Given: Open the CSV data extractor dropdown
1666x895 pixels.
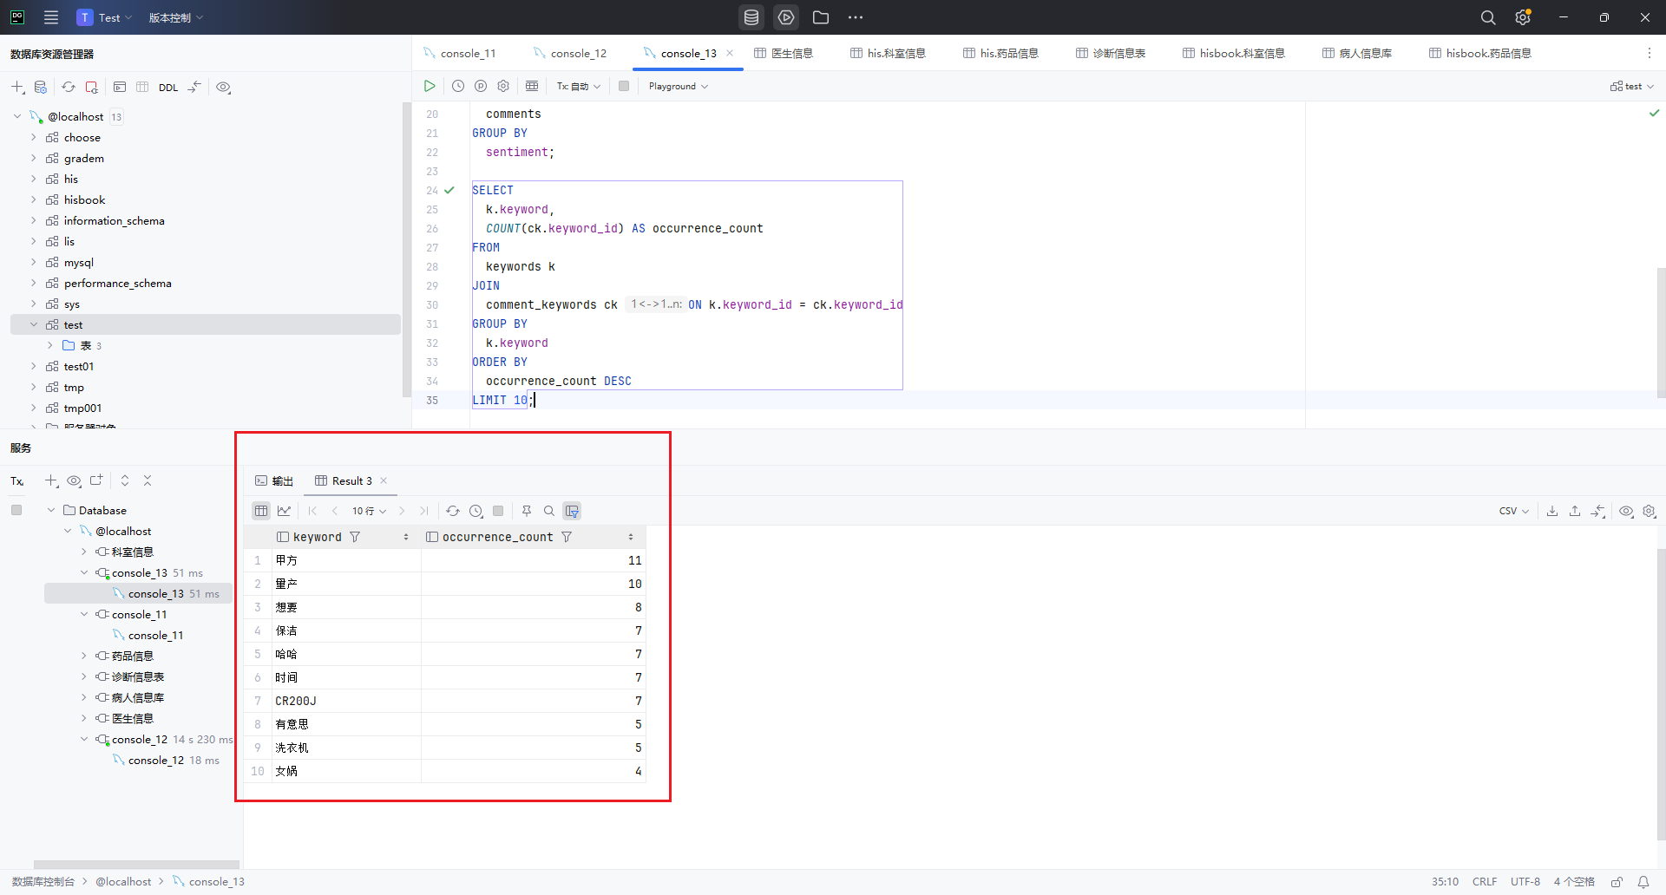Looking at the screenshot, I should click(x=1513, y=511).
